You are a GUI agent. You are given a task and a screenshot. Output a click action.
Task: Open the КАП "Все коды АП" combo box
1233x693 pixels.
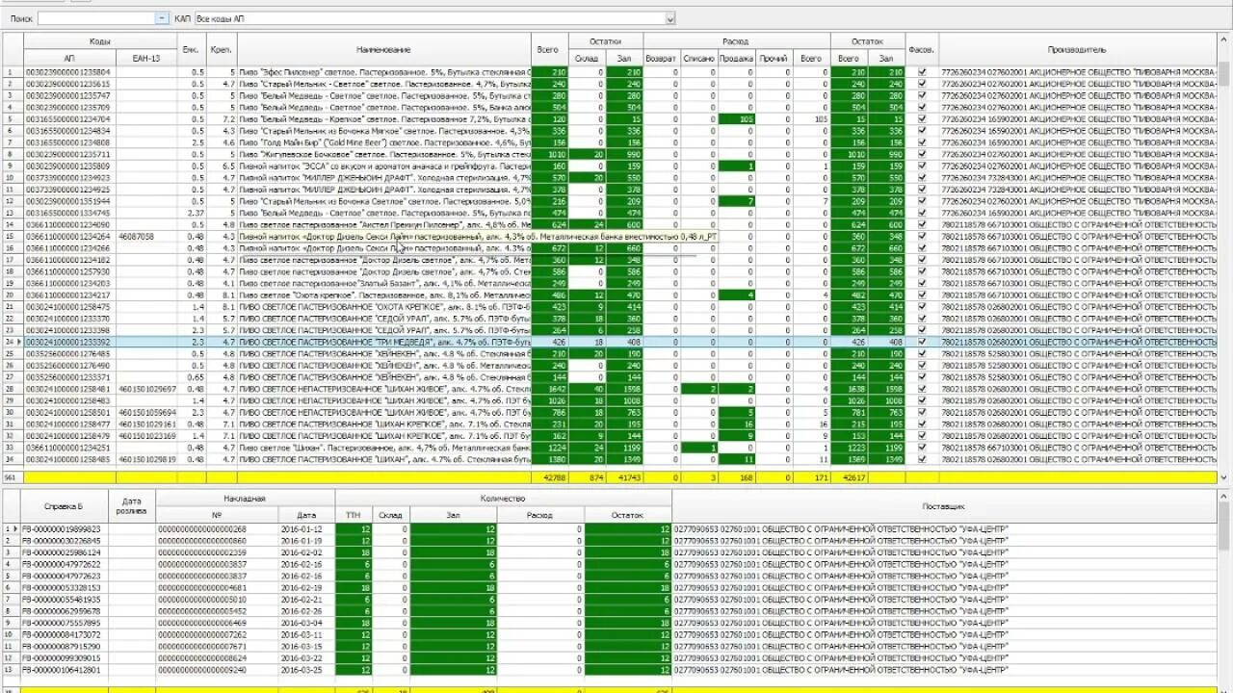pos(434,18)
